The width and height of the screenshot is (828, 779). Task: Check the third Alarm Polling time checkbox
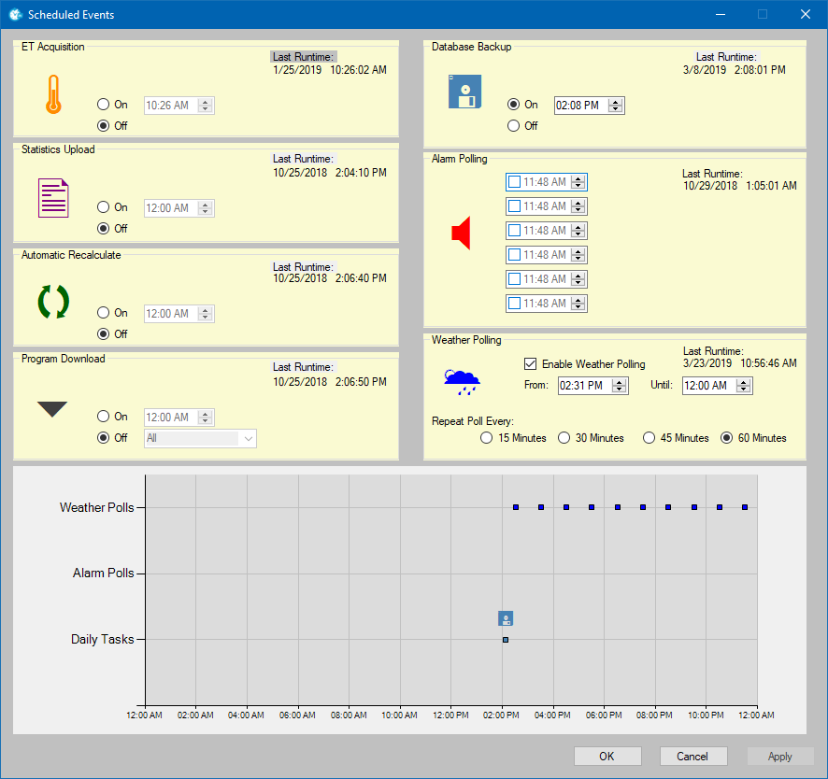tap(514, 231)
